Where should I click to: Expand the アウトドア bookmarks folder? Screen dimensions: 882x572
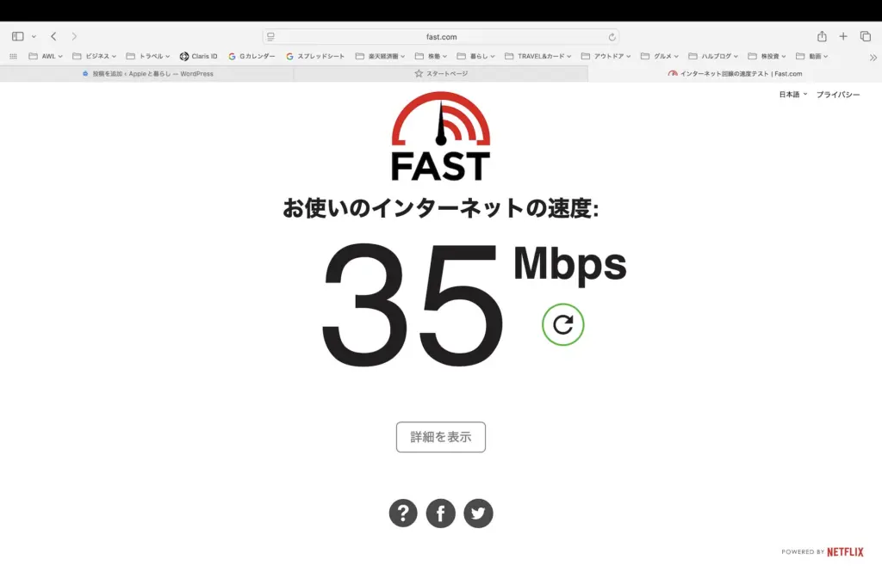(606, 56)
